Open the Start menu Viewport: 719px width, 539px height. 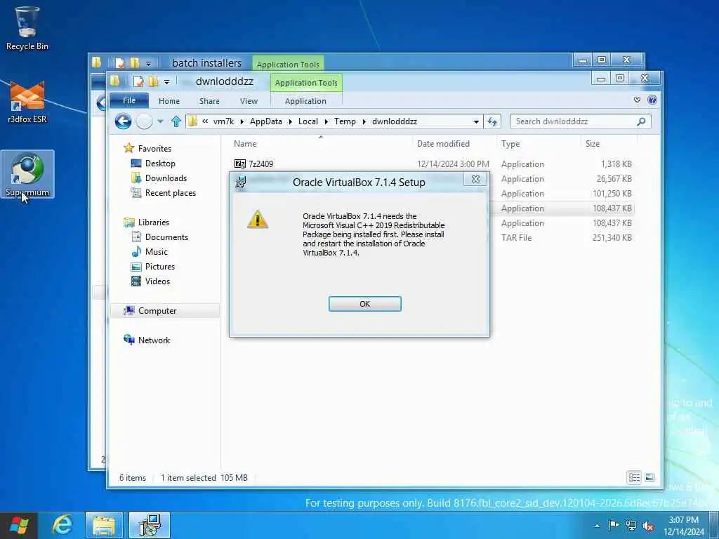[x=19, y=525]
